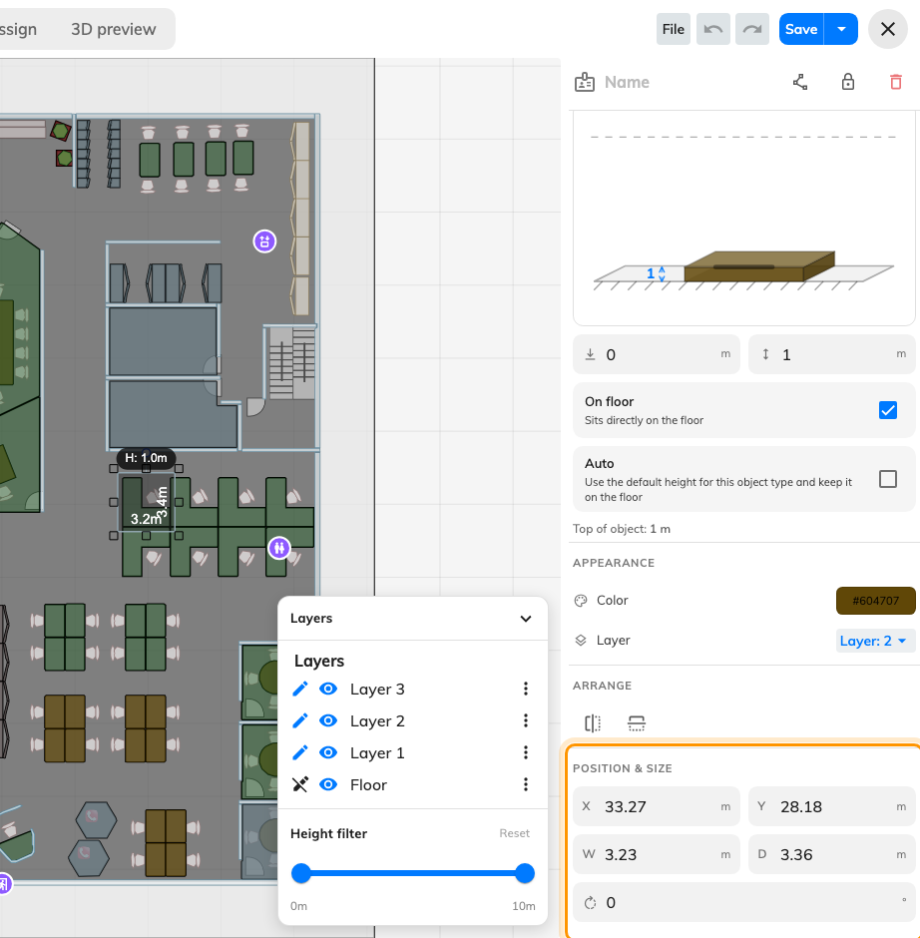
Task: Edit the elevation from floor field
Action: click(x=657, y=354)
